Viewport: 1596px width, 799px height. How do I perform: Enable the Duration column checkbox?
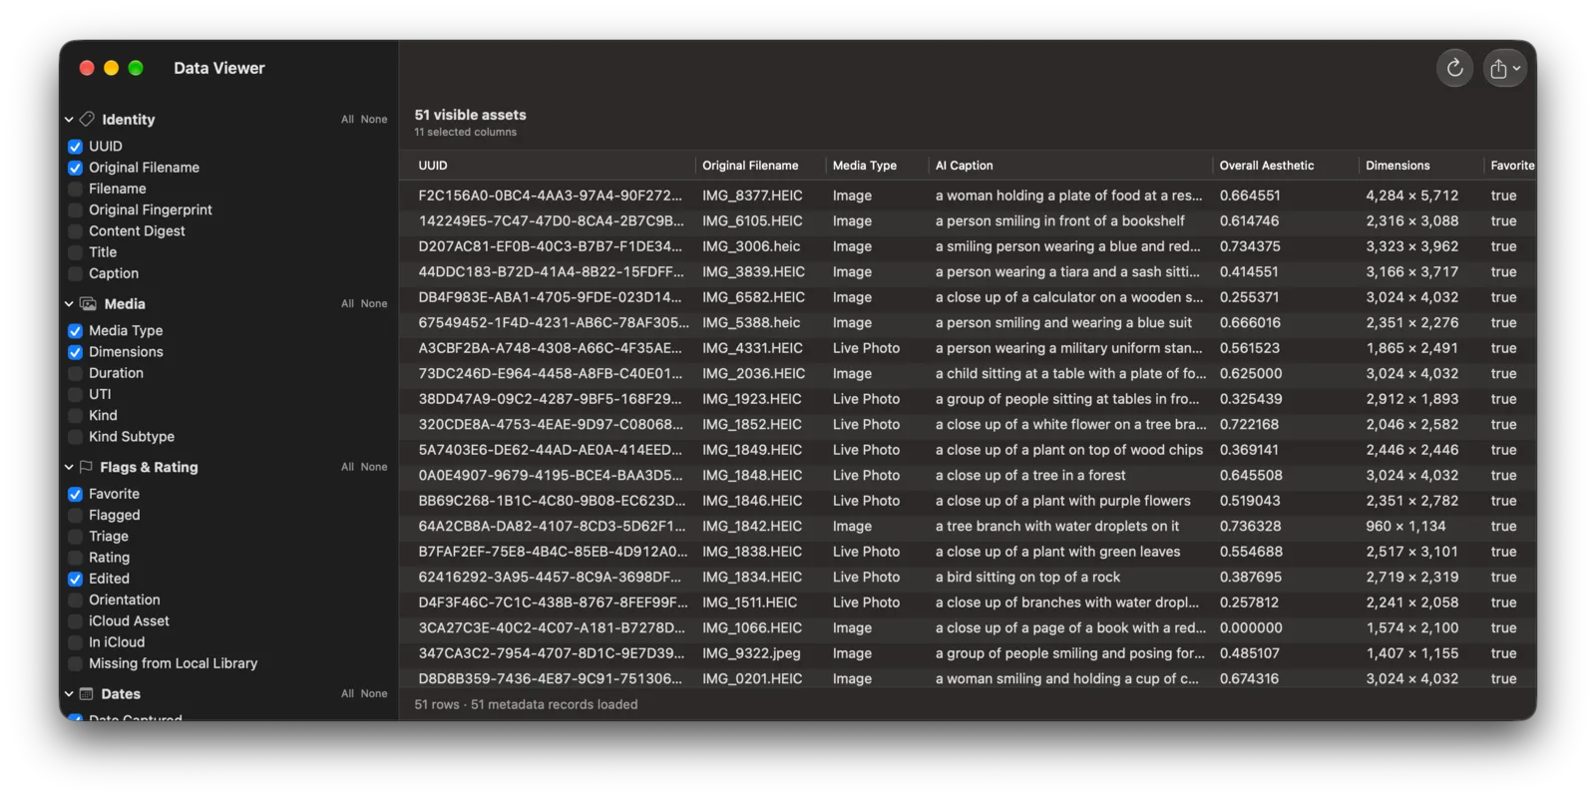75,373
